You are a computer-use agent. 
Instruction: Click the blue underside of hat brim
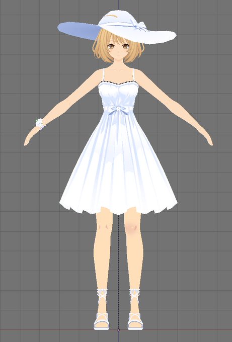79,30
